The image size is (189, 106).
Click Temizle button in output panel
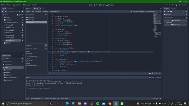point(158,77)
